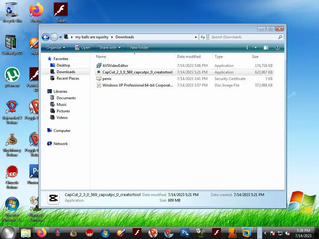Show hidden tray icons arrow

[x=265, y=233]
